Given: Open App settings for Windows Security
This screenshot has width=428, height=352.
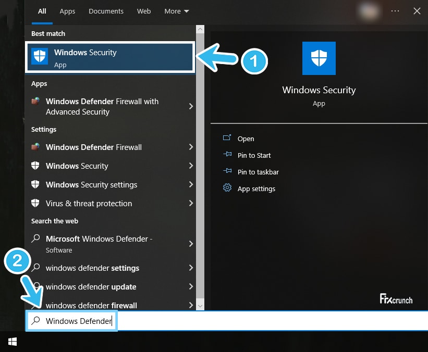Looking at the screenshot, I should [256, 189].
